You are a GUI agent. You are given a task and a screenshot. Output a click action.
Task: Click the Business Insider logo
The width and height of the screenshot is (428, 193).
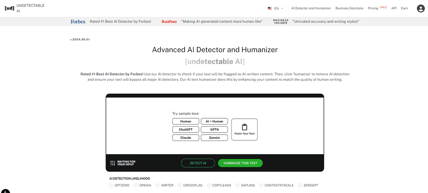pyautogui.click(x=281, y=21)
